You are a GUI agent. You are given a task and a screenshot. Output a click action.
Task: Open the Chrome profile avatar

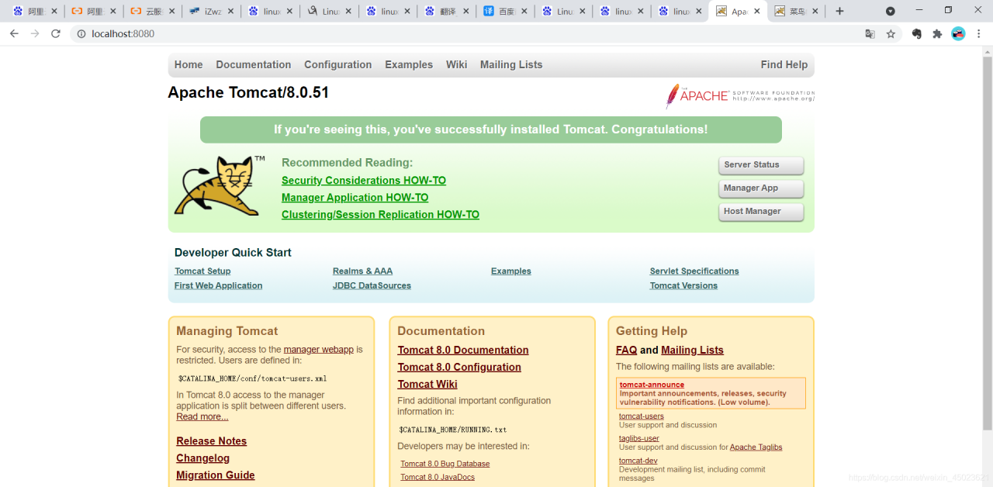pos(958,34)
